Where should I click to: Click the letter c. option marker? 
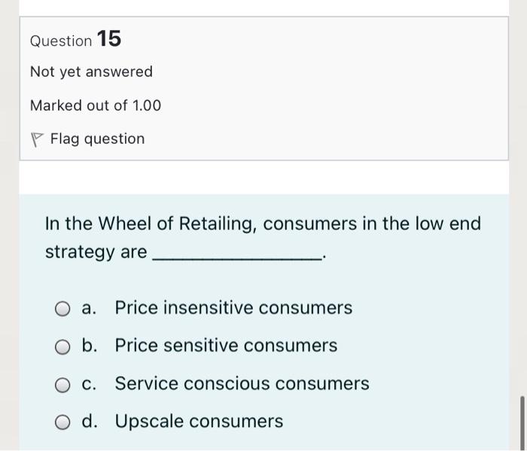tap(90, 383)
